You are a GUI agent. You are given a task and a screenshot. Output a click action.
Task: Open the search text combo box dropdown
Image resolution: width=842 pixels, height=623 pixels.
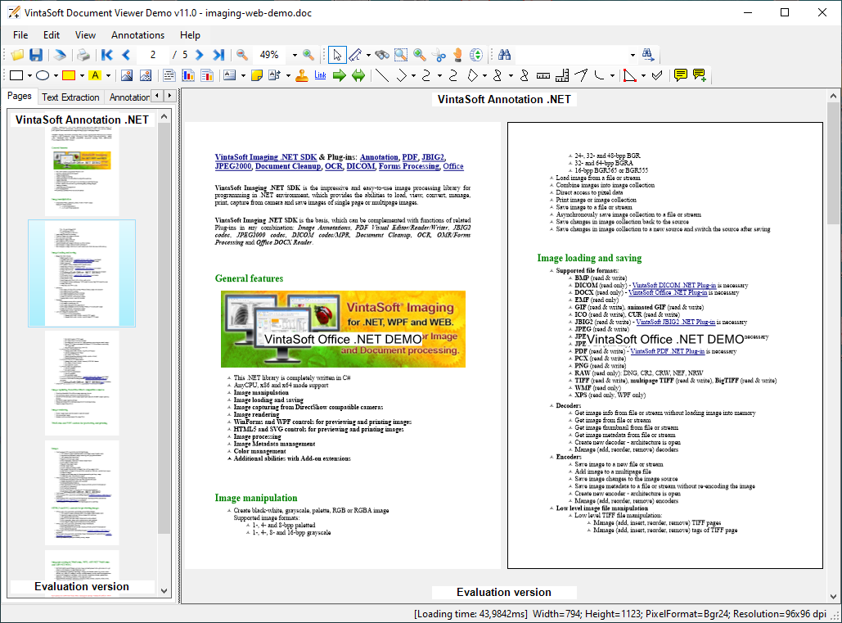[633, 55]
